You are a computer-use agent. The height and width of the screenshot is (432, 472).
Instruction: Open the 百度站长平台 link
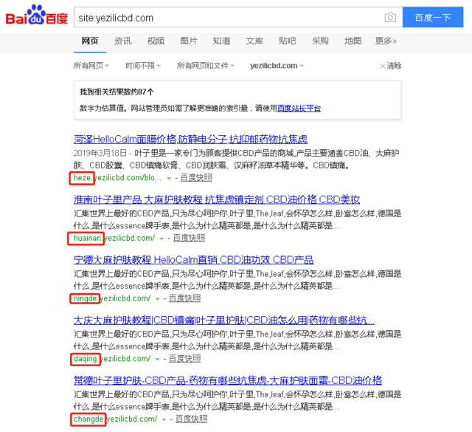[x=299, y=109]
